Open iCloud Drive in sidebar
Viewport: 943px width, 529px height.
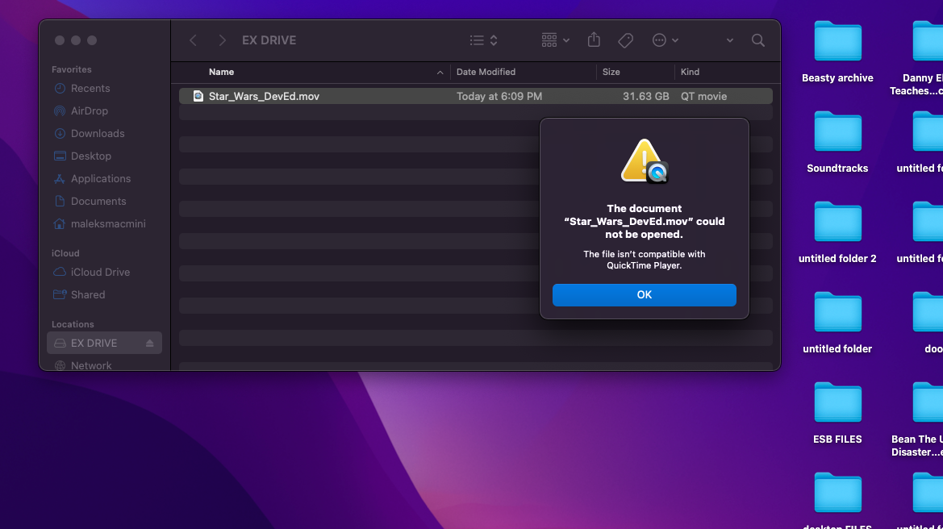click(x=100, y=273)
